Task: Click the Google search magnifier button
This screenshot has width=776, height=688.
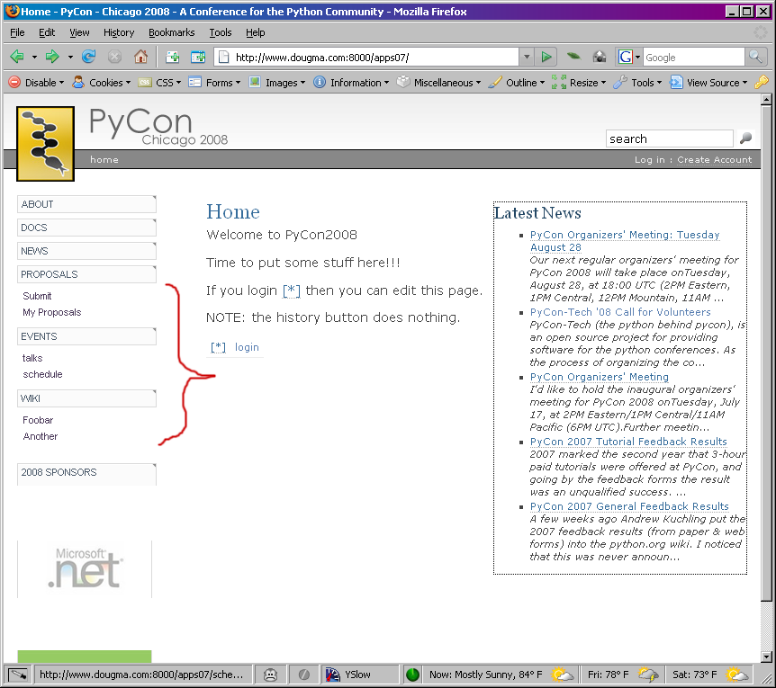Action: [756, 57]
